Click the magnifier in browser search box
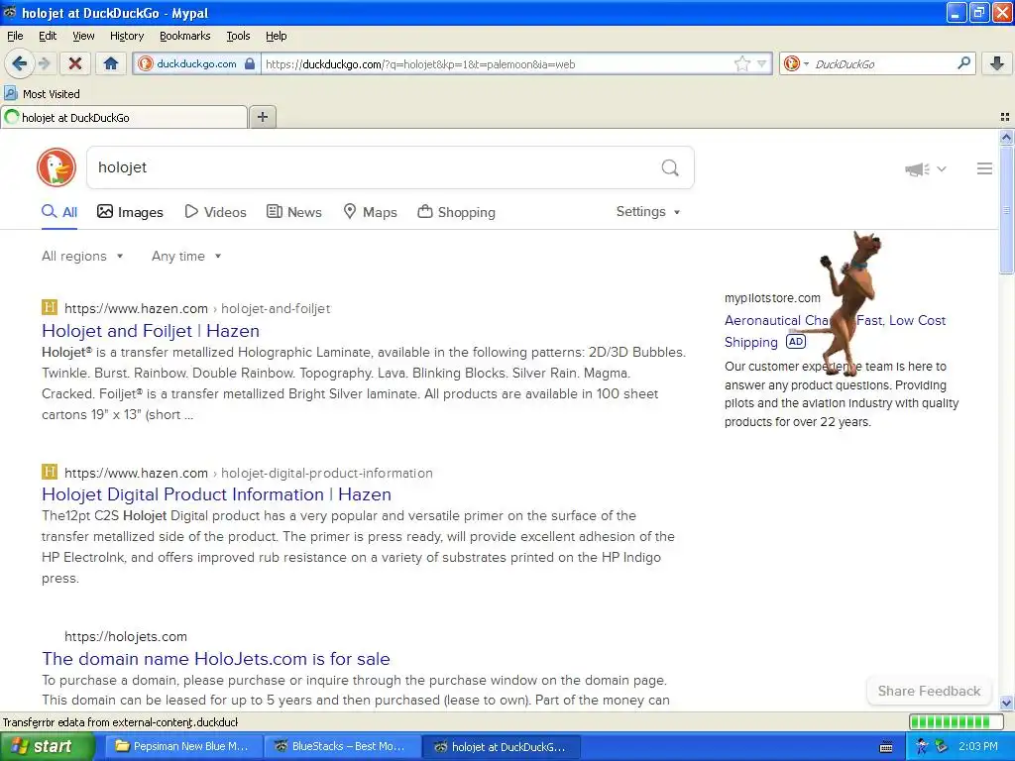The height and width of the screenshot is (761, 1015). click(963, 63)
